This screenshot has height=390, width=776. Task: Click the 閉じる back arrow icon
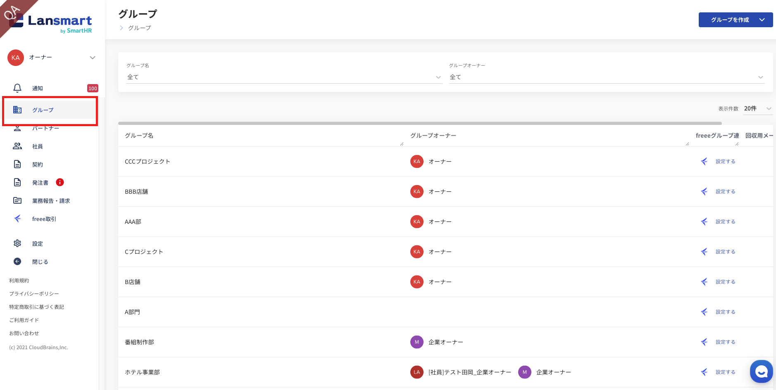tap(17, 261)
